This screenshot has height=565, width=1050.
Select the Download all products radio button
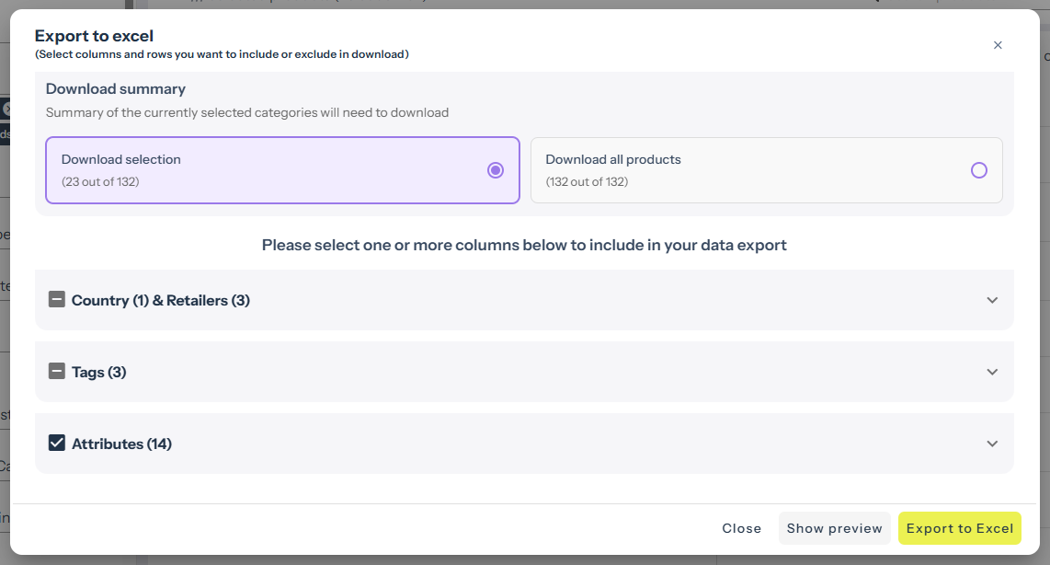979,170
